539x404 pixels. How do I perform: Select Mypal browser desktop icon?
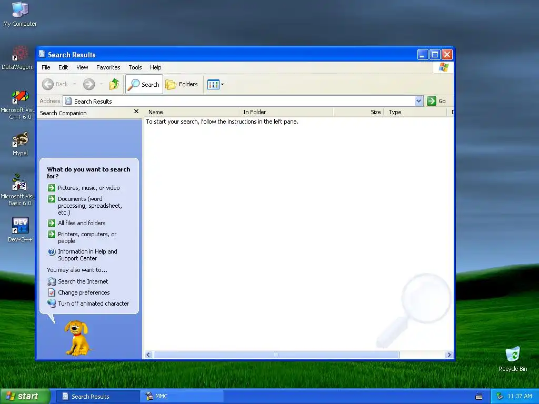[x=20, y=144]
